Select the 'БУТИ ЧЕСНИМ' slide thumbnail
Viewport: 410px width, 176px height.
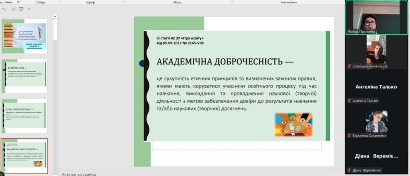point(25,76)
